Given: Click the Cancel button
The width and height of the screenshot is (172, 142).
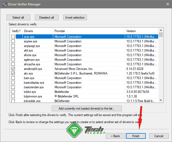Looking at the screenshot, I should tap(159, 136).
